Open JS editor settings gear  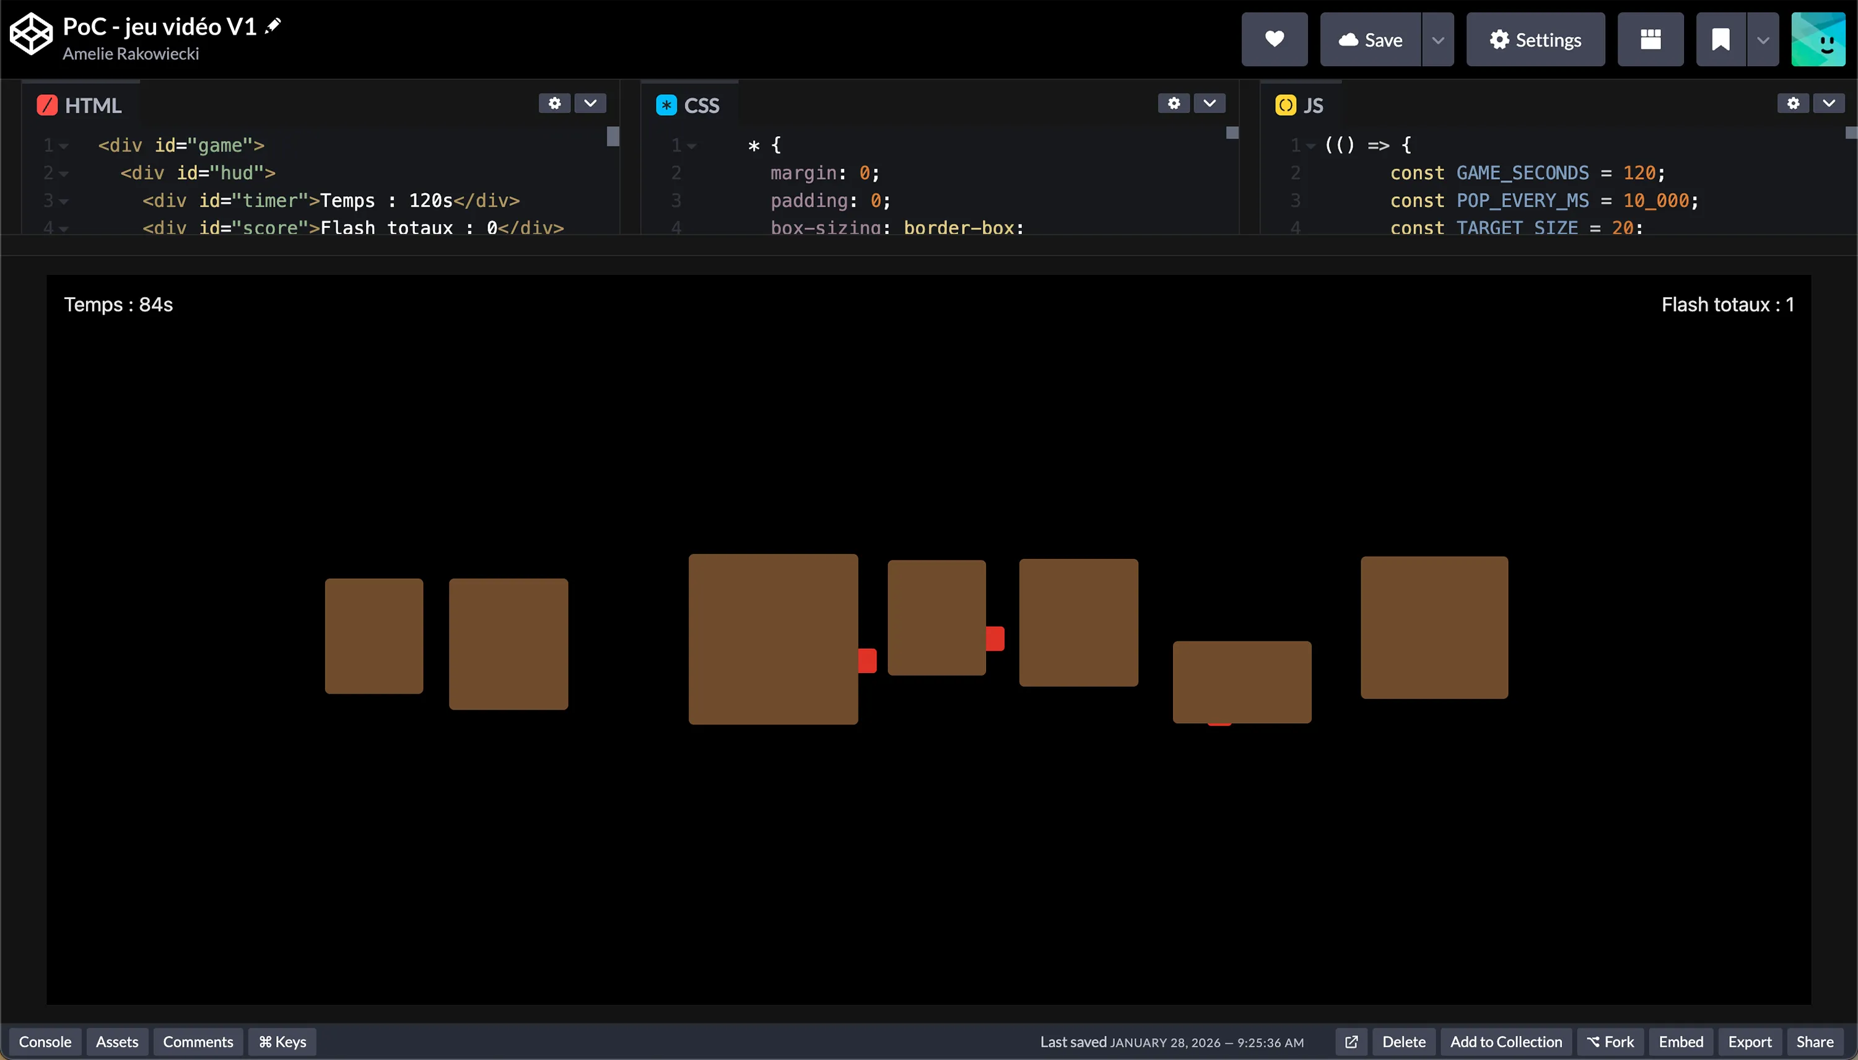[x=1793, y=103]
